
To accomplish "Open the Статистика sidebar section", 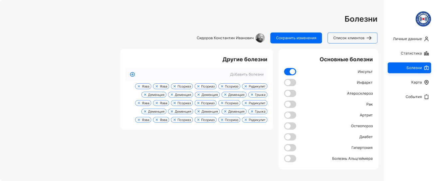I will click(x=411, y=53).
